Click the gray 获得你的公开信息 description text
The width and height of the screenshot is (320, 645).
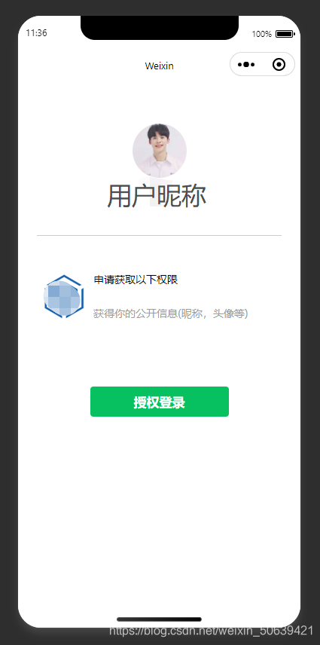coord(170,313)
